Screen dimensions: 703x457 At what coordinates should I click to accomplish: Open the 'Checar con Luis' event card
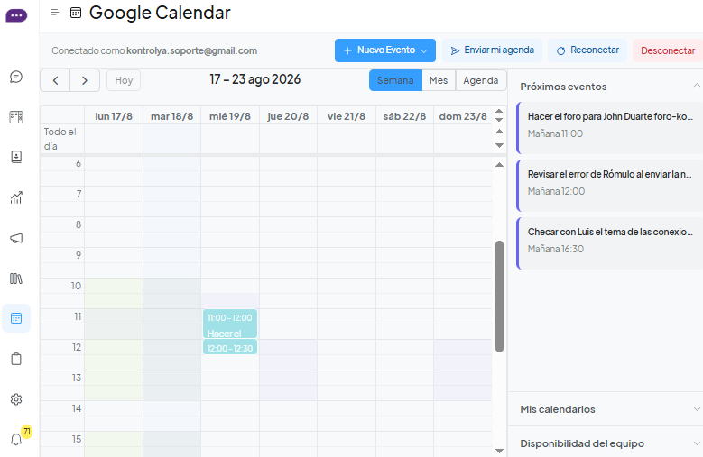(610, 243)
